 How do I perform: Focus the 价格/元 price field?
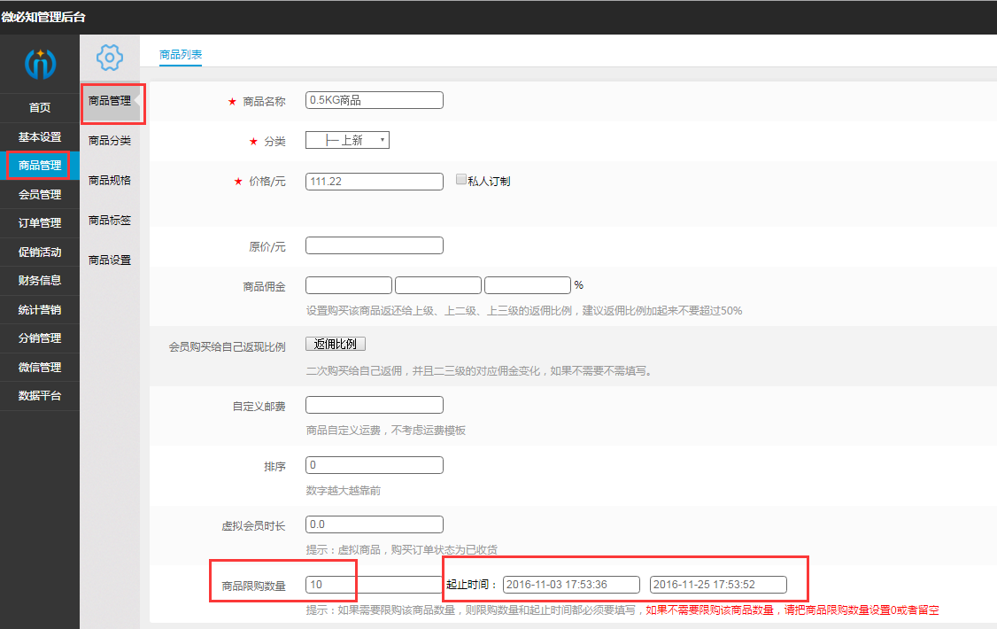pos(374,181)
